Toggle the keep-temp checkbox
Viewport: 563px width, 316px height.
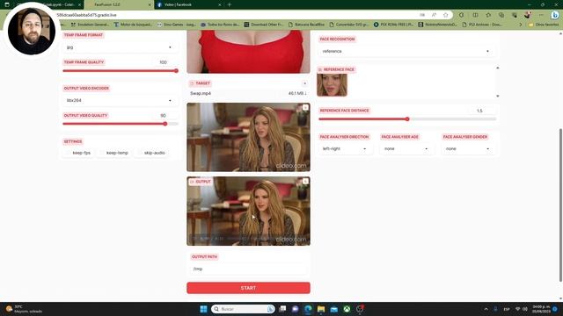(x=102, y=153)
